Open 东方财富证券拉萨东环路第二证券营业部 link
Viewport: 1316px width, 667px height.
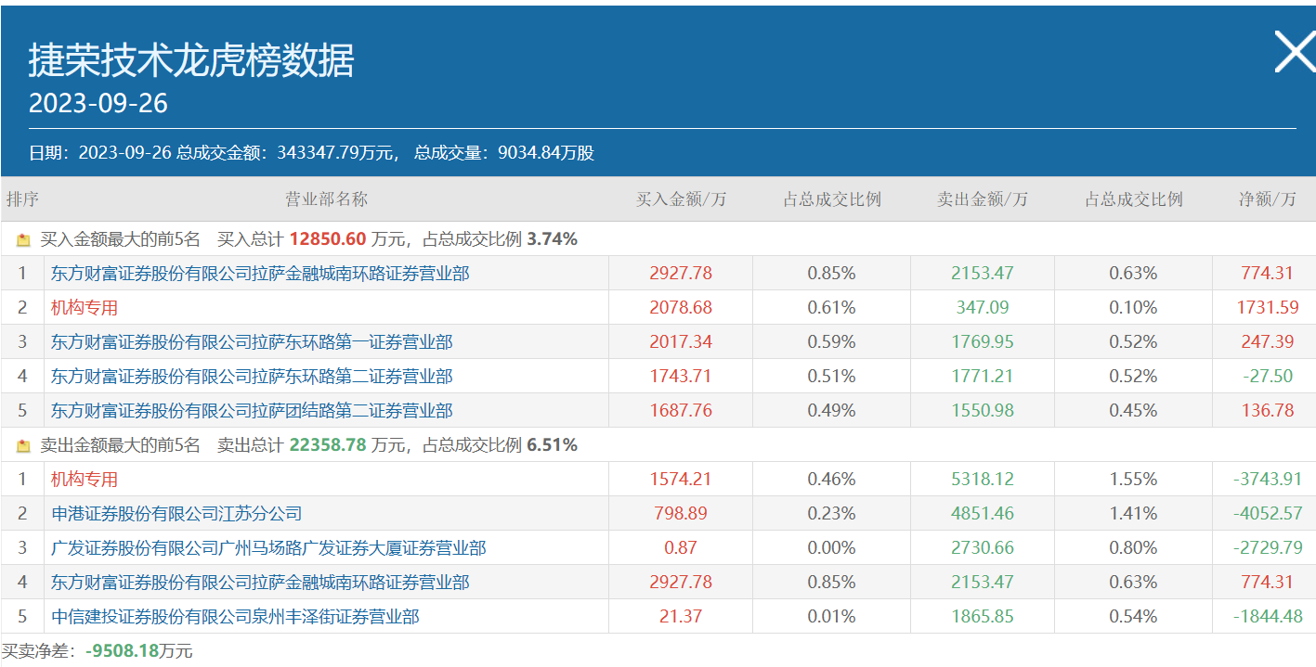pos(252,377)
